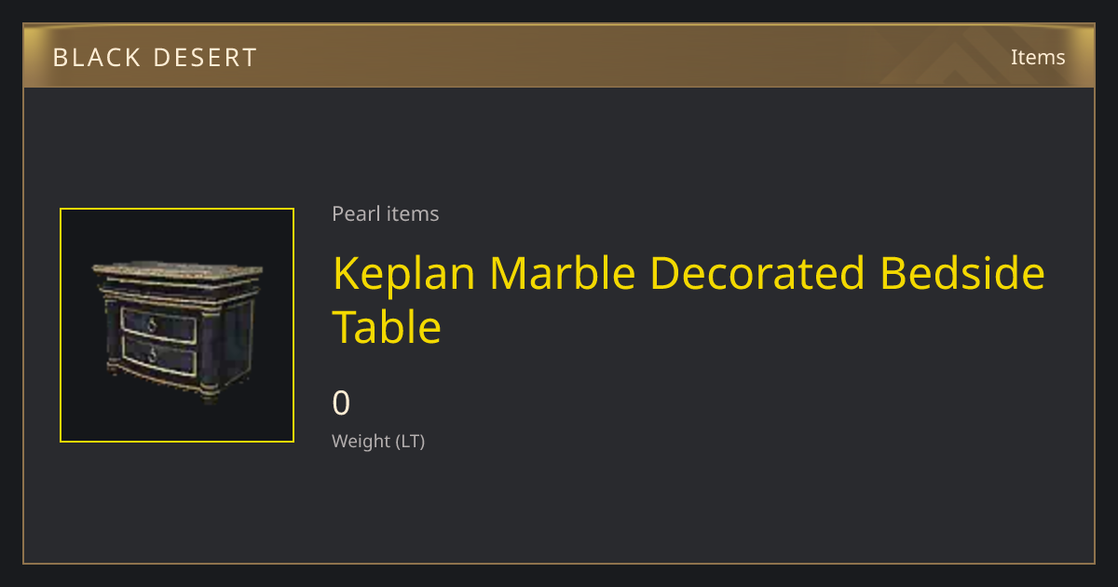Click the upper drawer ring handle
Image resolution: width=1118 pixels, height=587 pixels.
tap(152, 323)
